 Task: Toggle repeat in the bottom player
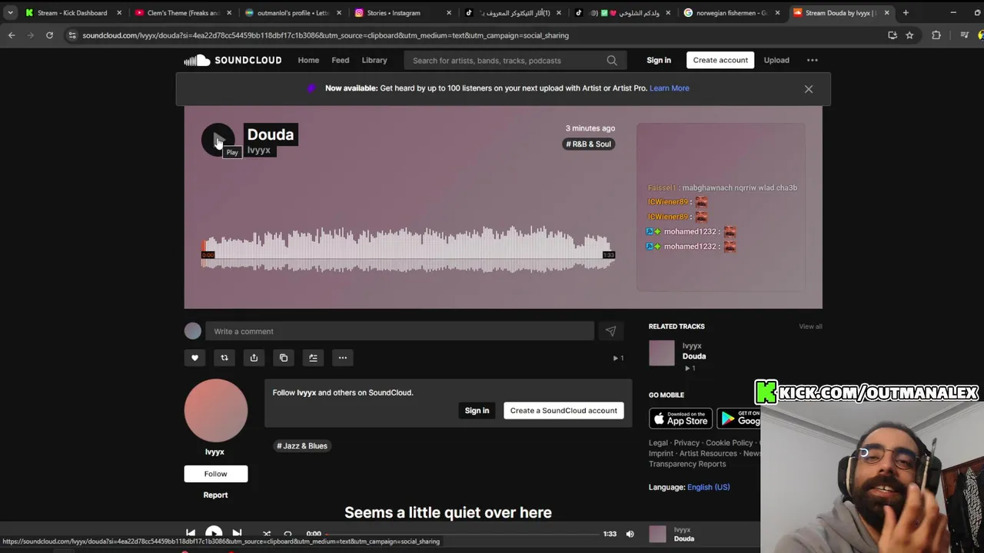pyautogui.click(x=288, y=534)
